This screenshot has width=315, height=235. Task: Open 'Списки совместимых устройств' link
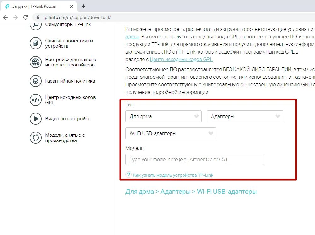(x=69, y=43)
